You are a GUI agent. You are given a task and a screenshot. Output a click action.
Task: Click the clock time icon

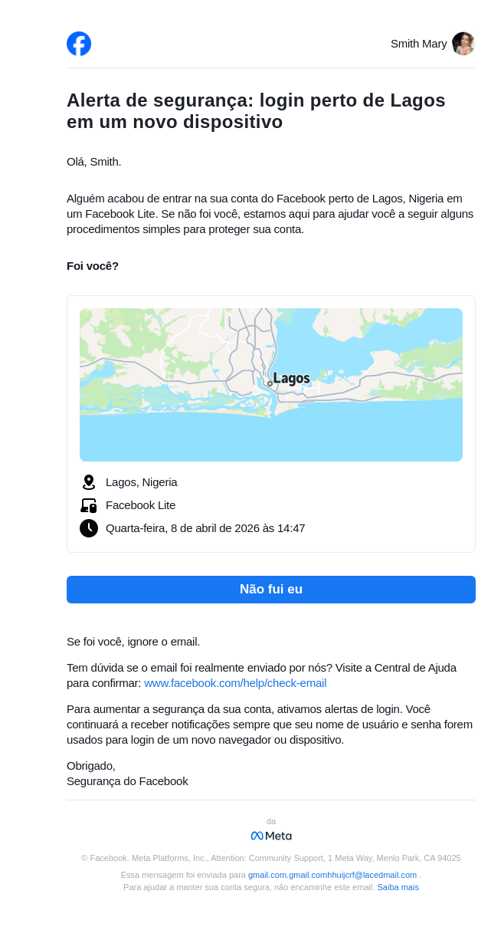tap(89, 528)
